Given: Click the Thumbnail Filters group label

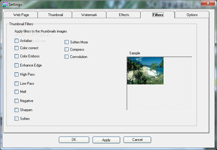Looking at the screenshot, I should 21,24.
